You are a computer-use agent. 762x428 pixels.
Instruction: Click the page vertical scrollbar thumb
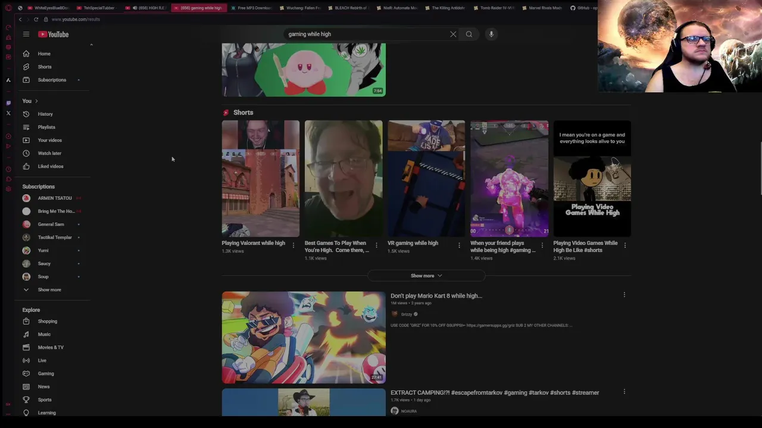[760, 168]
